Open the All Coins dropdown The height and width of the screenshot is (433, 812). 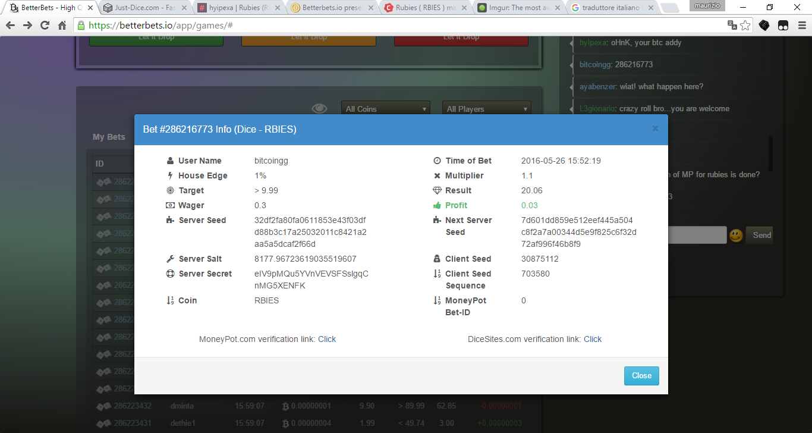(385, 109)
